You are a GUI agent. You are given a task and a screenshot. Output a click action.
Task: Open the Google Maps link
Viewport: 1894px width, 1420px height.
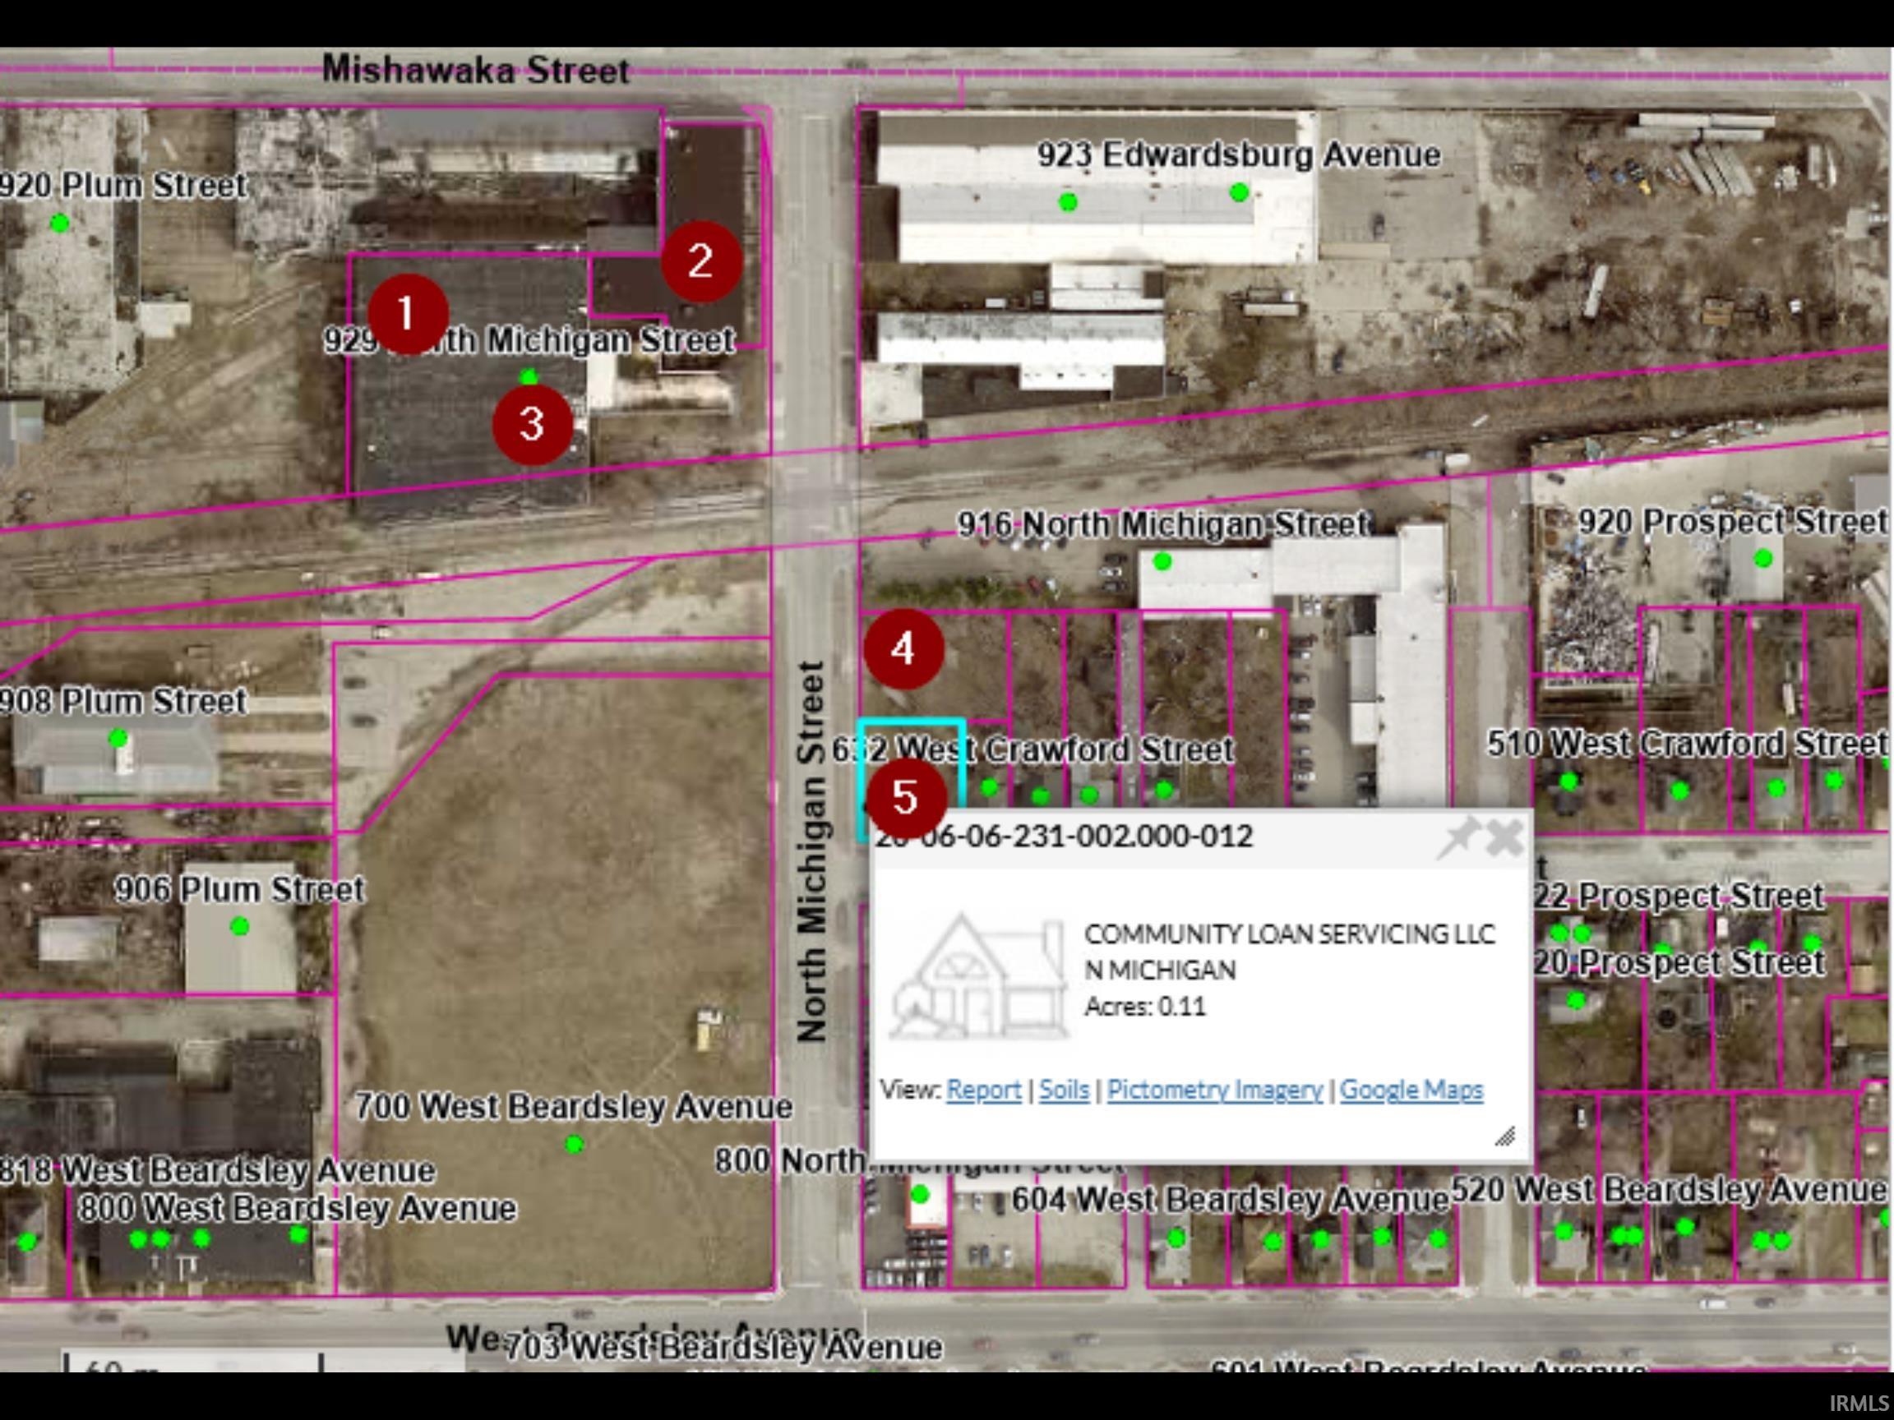coord(1411,1090)
